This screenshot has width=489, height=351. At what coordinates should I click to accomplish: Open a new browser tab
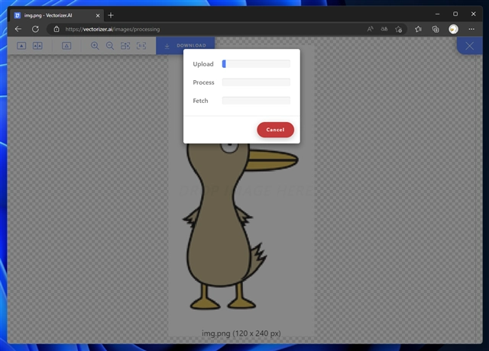pos(111,14)
